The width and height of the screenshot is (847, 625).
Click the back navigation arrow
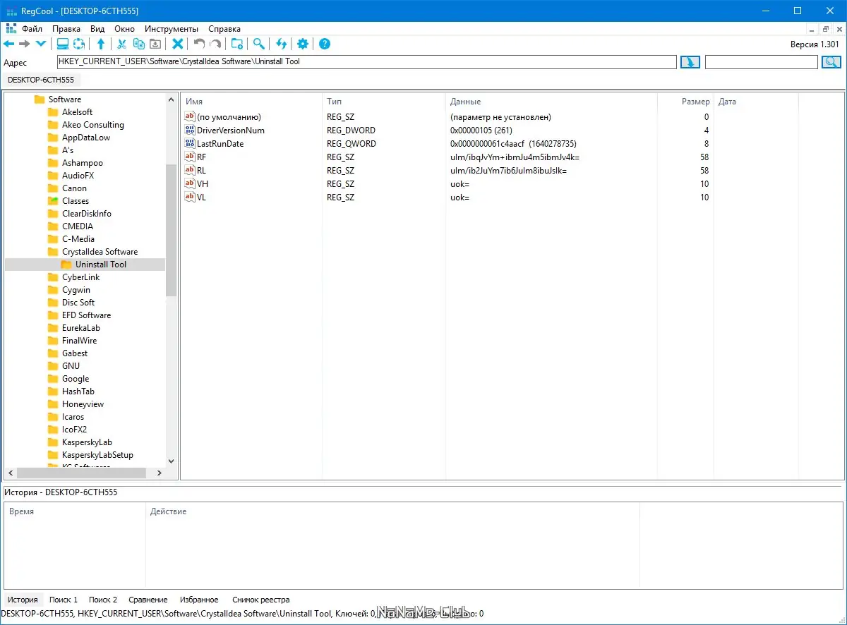9,44
